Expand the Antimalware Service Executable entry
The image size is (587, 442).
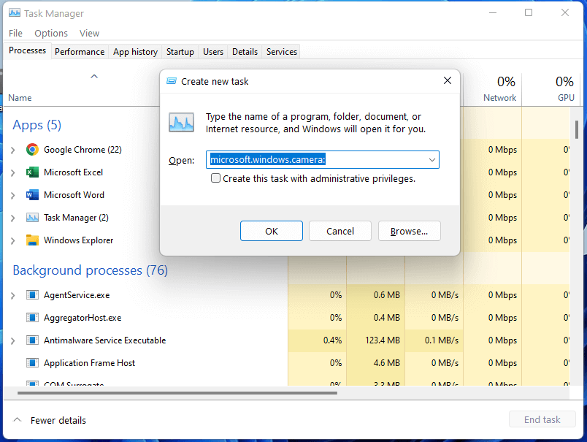coord(13,341)
